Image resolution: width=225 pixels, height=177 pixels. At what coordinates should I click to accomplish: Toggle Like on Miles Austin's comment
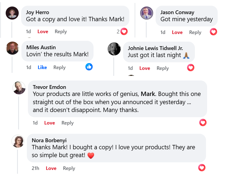point(42,67)
